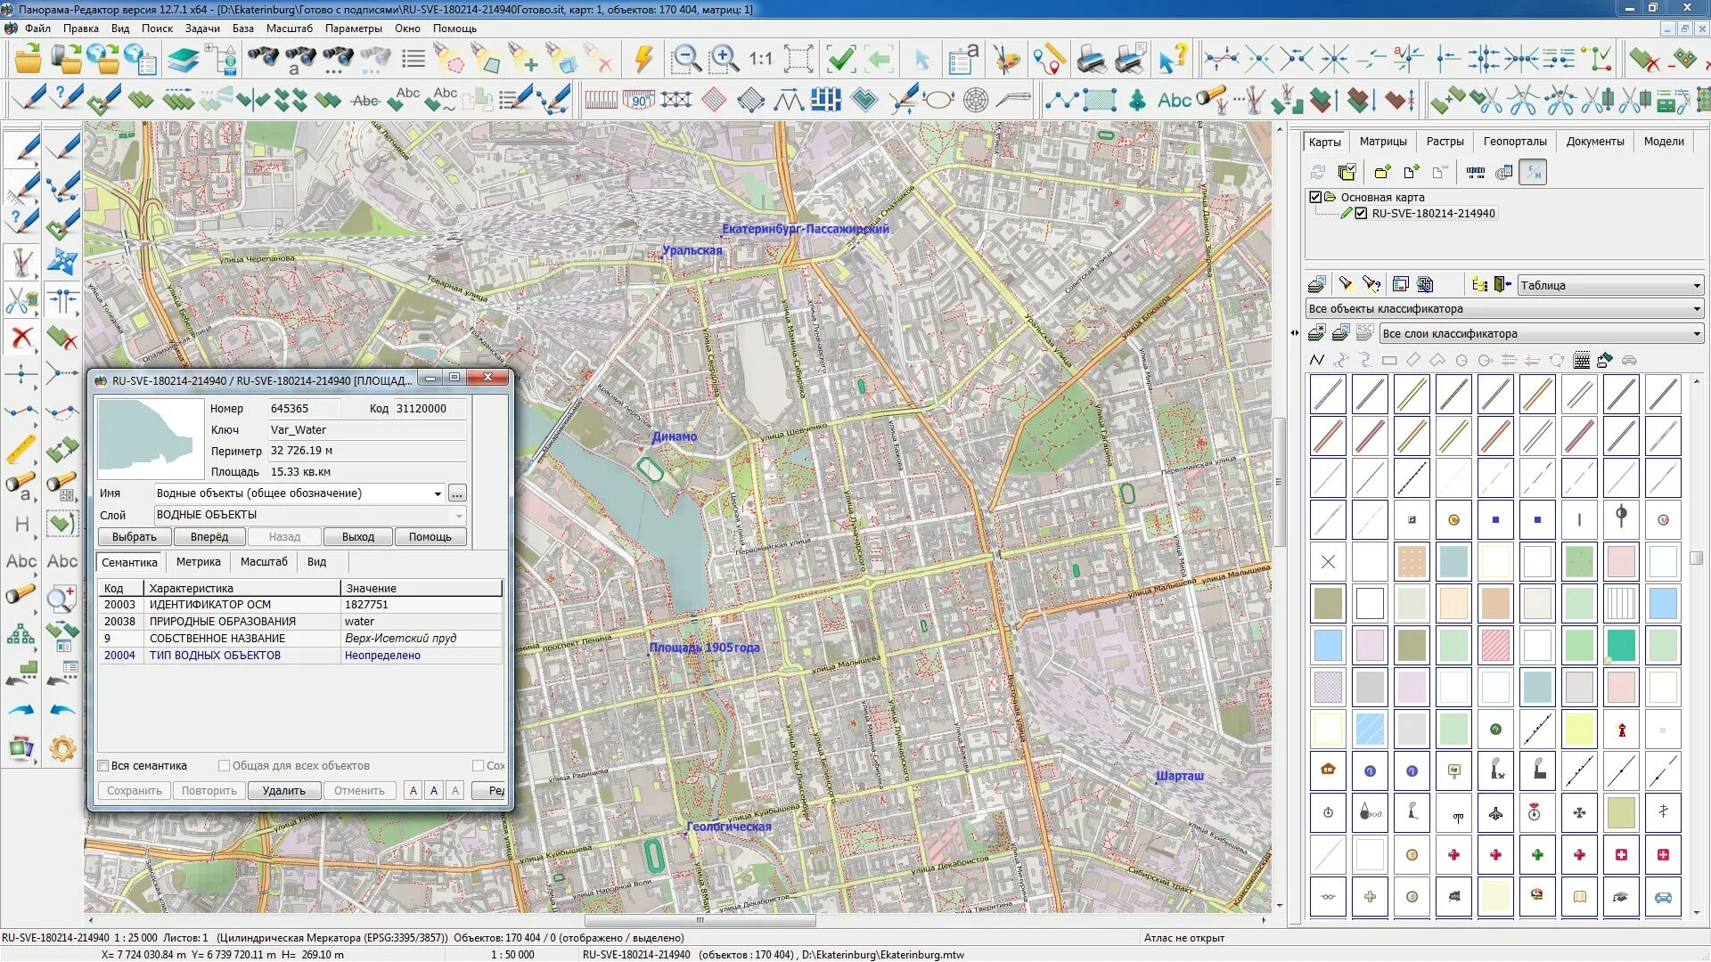Click the green checkmark toolbar icon
Image resolution: width=1711 pixels, height=962 pixels.
pyautogui.click(x=840, y=60)
